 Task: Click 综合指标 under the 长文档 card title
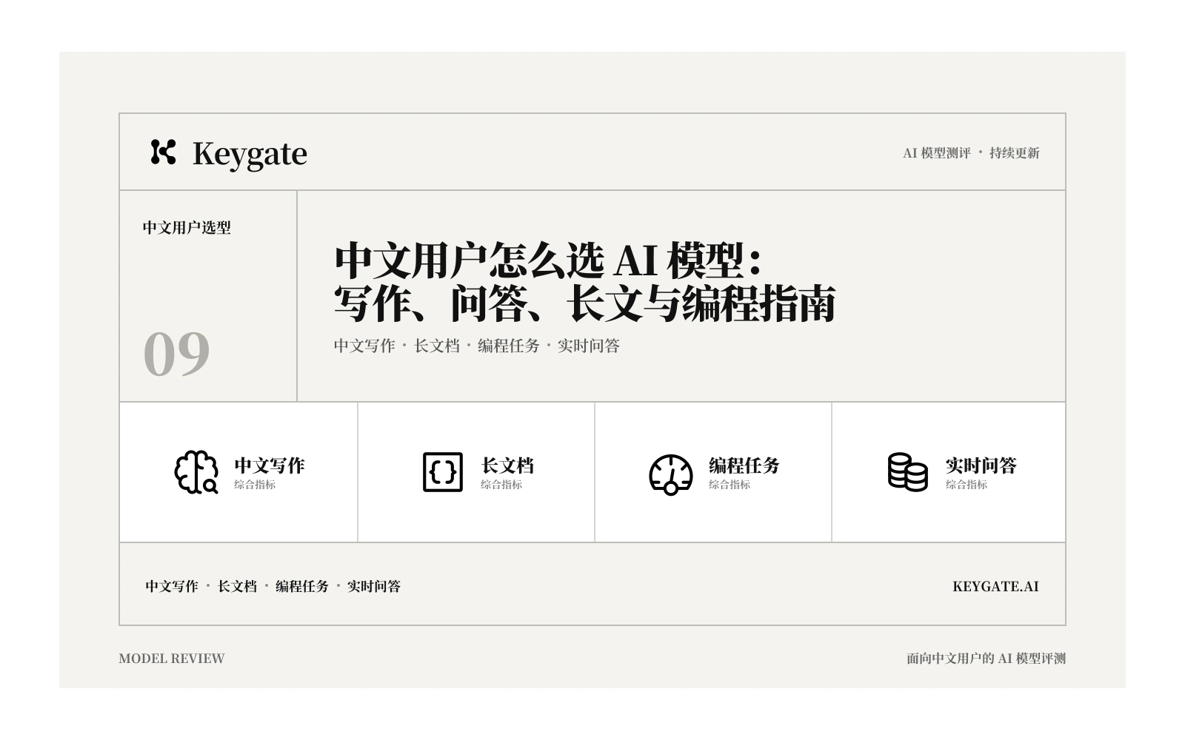point(501,485)
